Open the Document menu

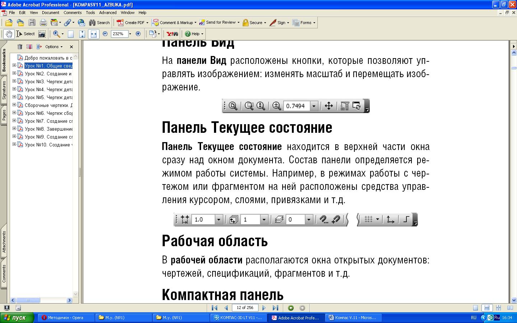coord(51,13)
